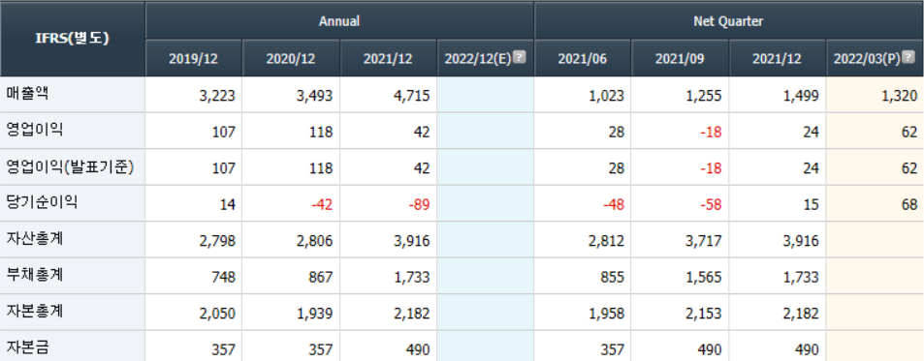Select the Net Quarter header group
The width and height of the screenshot is (924, 361).
pyautogui.click(x=728, y=21)
